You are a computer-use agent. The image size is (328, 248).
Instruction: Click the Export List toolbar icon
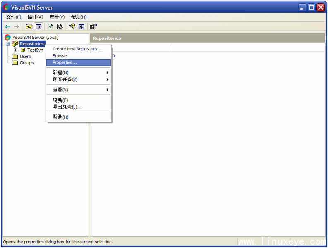(60, 26)
